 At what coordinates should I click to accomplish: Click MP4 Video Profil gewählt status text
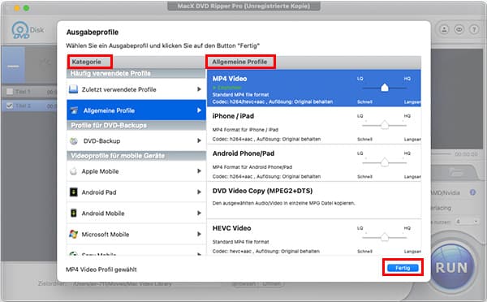point(101,270)
